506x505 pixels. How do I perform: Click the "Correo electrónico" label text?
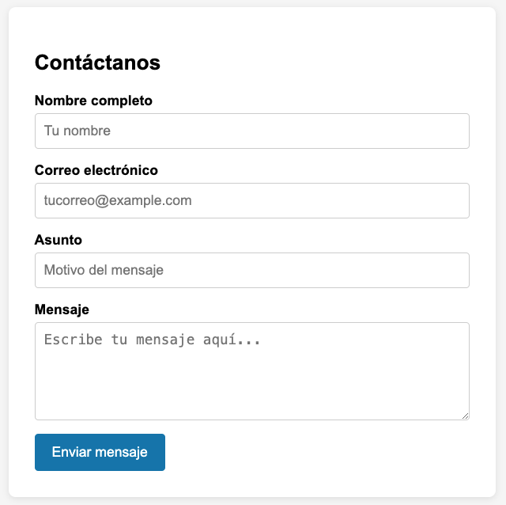coord(96,170)
